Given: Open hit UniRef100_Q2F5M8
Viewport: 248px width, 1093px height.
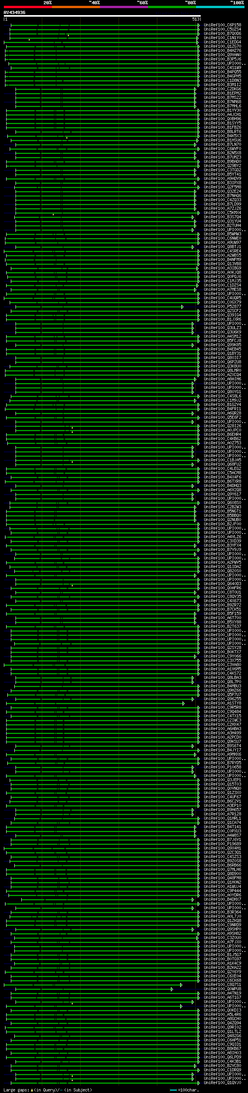Looking at the screenshot, I should click(222, 187).
